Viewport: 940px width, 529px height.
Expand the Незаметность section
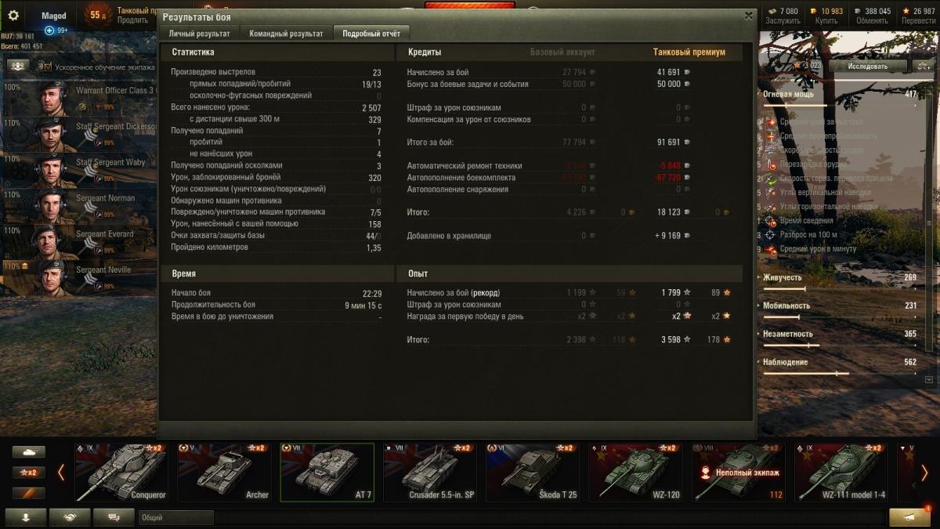point(788,334)
